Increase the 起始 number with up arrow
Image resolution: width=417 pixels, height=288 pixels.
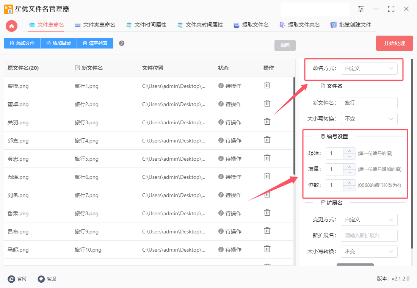tap(350, 151)
